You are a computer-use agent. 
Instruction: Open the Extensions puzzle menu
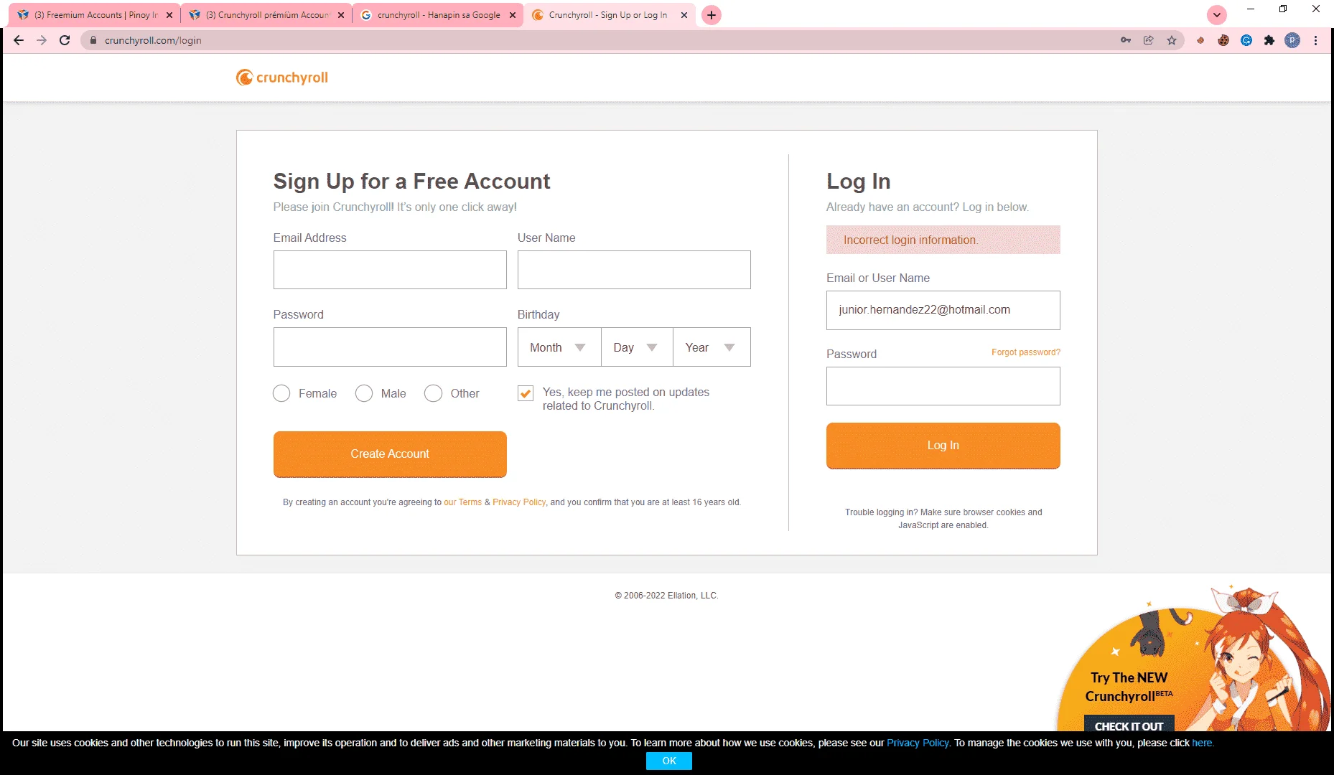[x=1269, y=40]
